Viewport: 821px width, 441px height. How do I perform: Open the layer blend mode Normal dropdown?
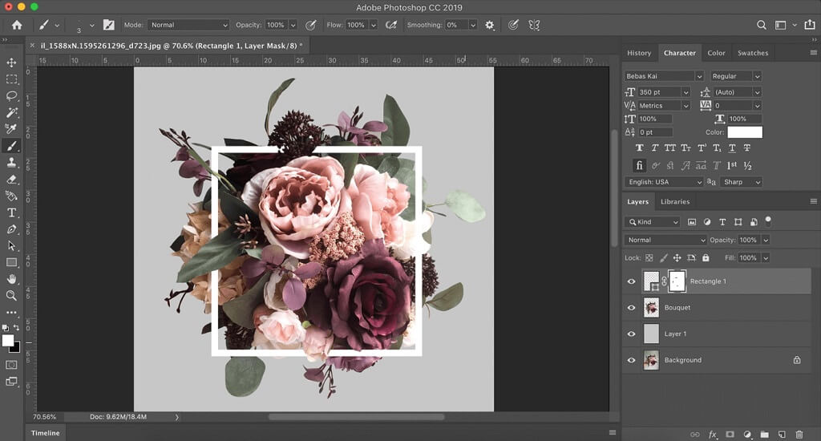(x=665, y=240)
